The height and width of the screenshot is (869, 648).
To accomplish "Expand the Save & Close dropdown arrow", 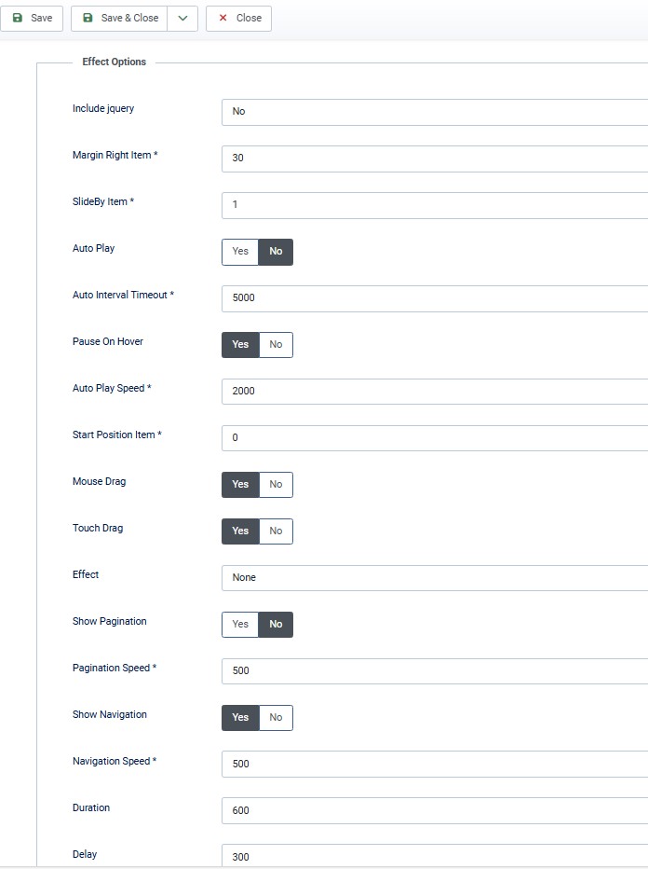I will (182, 18).
